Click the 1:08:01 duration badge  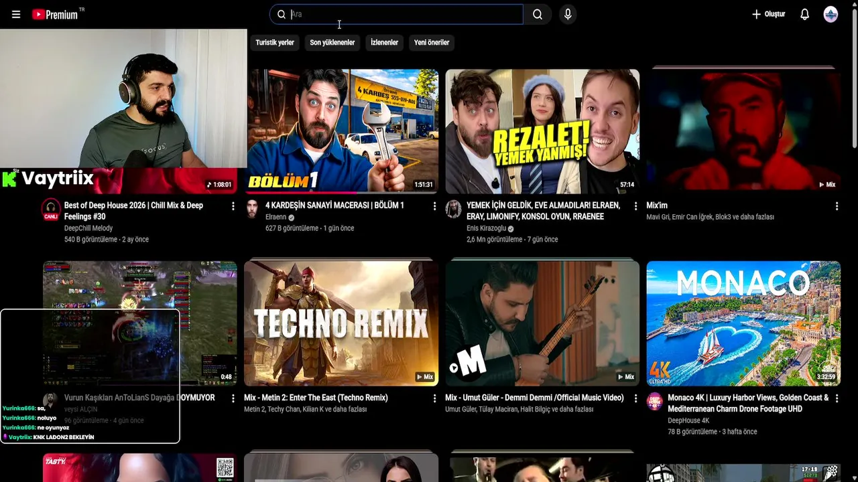point(219,185)
